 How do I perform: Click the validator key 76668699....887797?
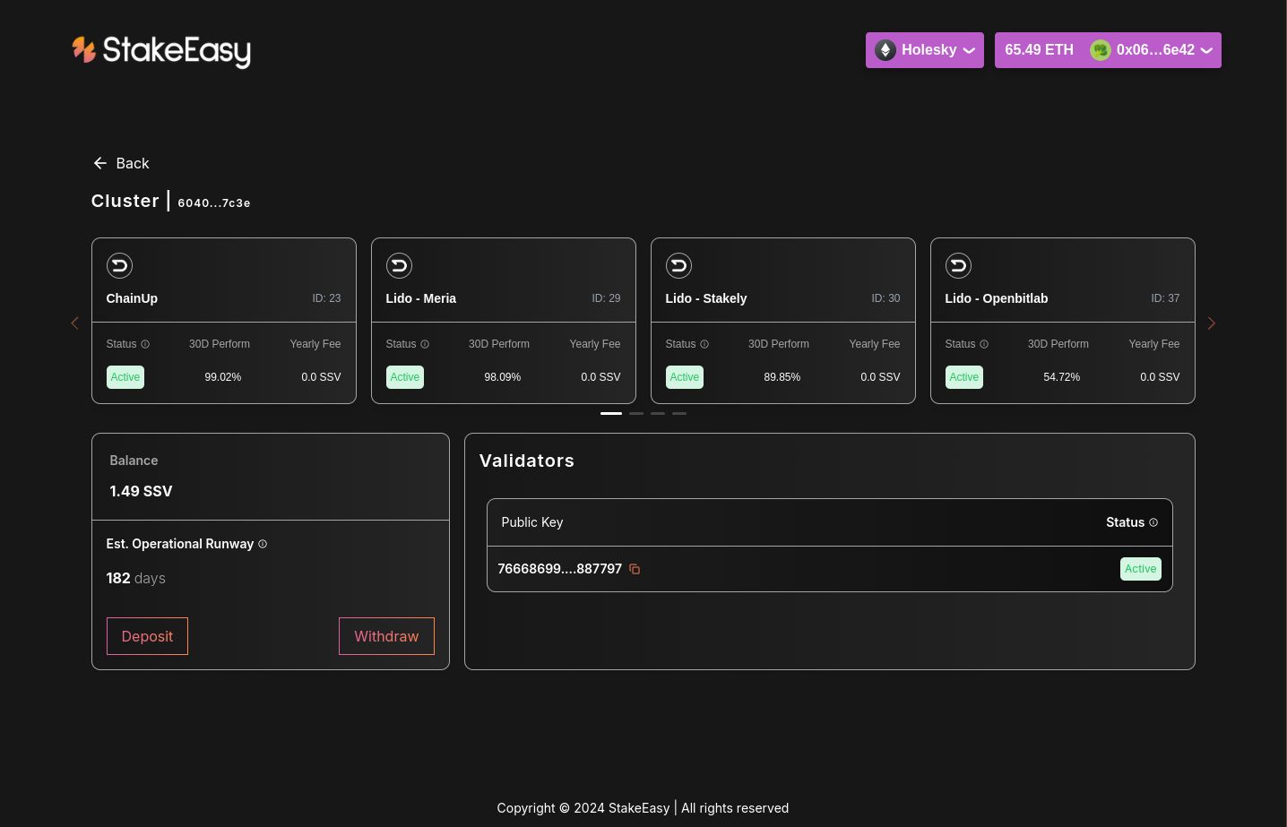pyautogui.click(x=560, y=569)
